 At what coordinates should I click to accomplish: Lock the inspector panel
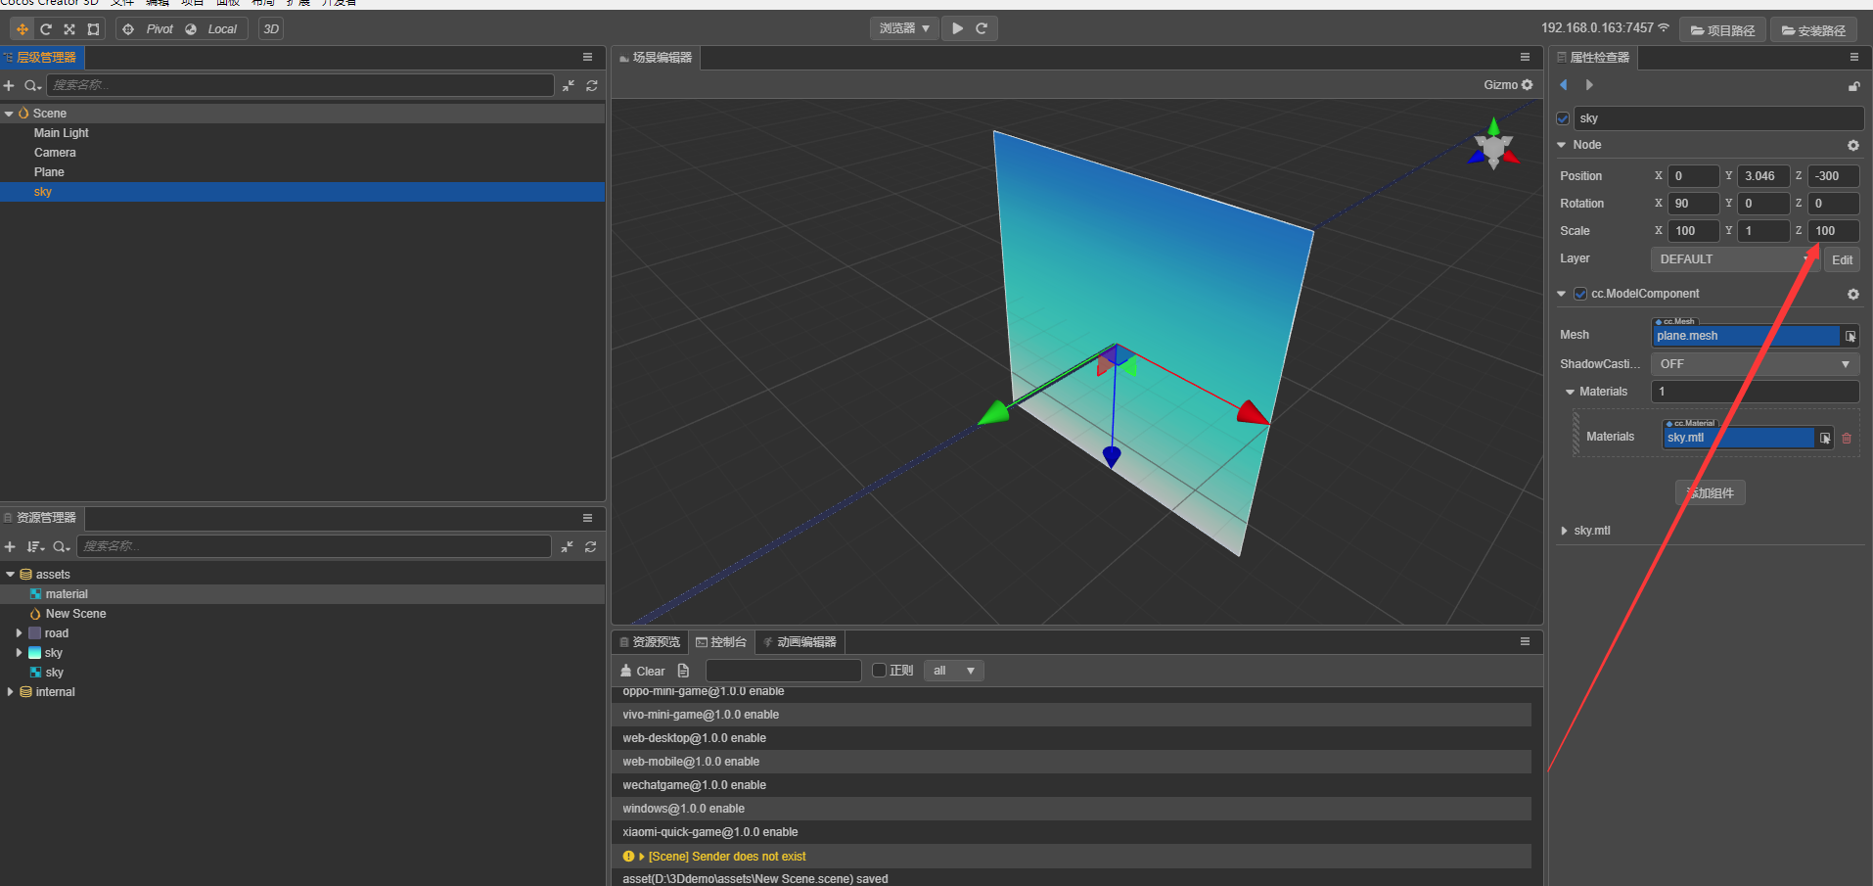coord(1853,86)
